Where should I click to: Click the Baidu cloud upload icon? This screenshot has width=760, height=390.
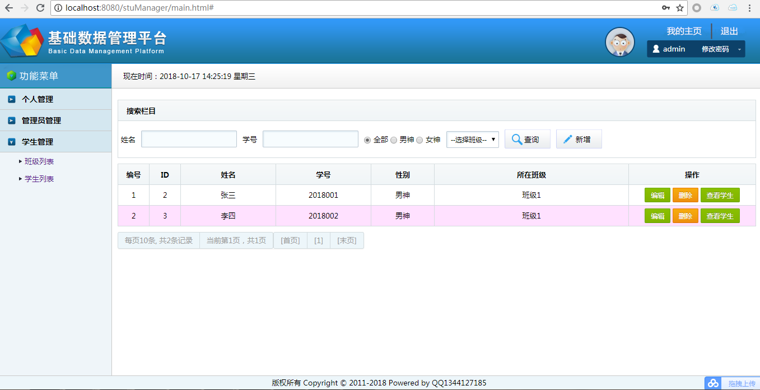[x=713, y=383]
